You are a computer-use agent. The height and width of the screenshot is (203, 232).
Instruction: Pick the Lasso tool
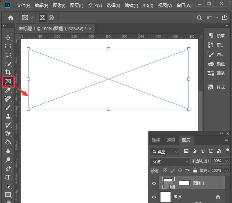8,55
